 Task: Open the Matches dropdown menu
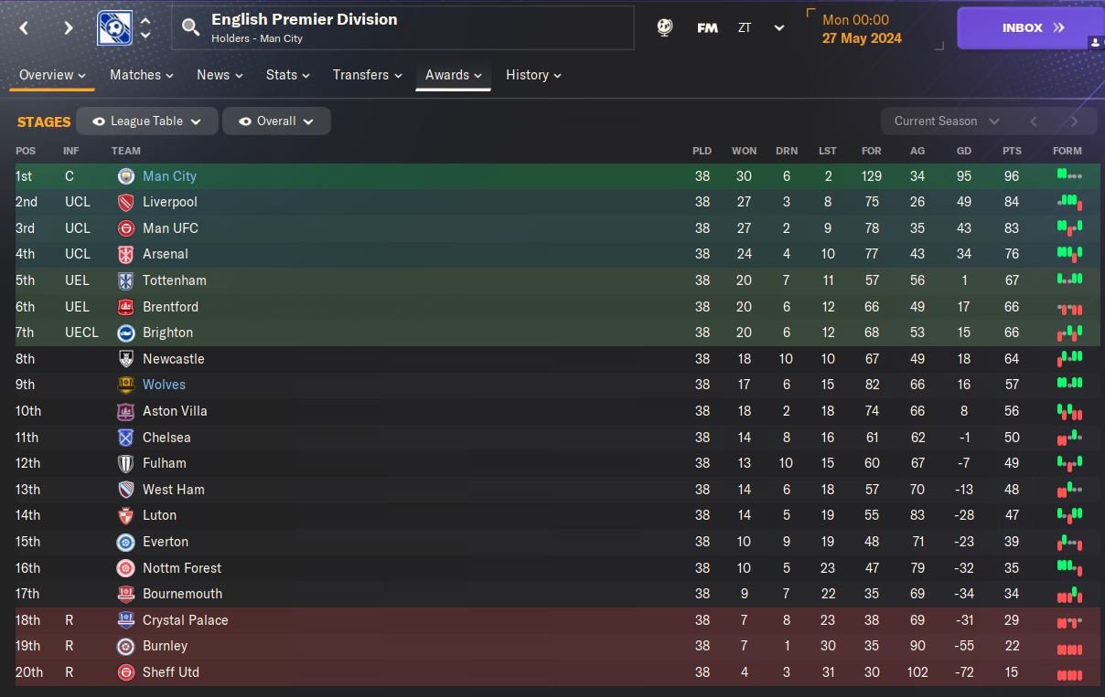click(x=141, y=75)
